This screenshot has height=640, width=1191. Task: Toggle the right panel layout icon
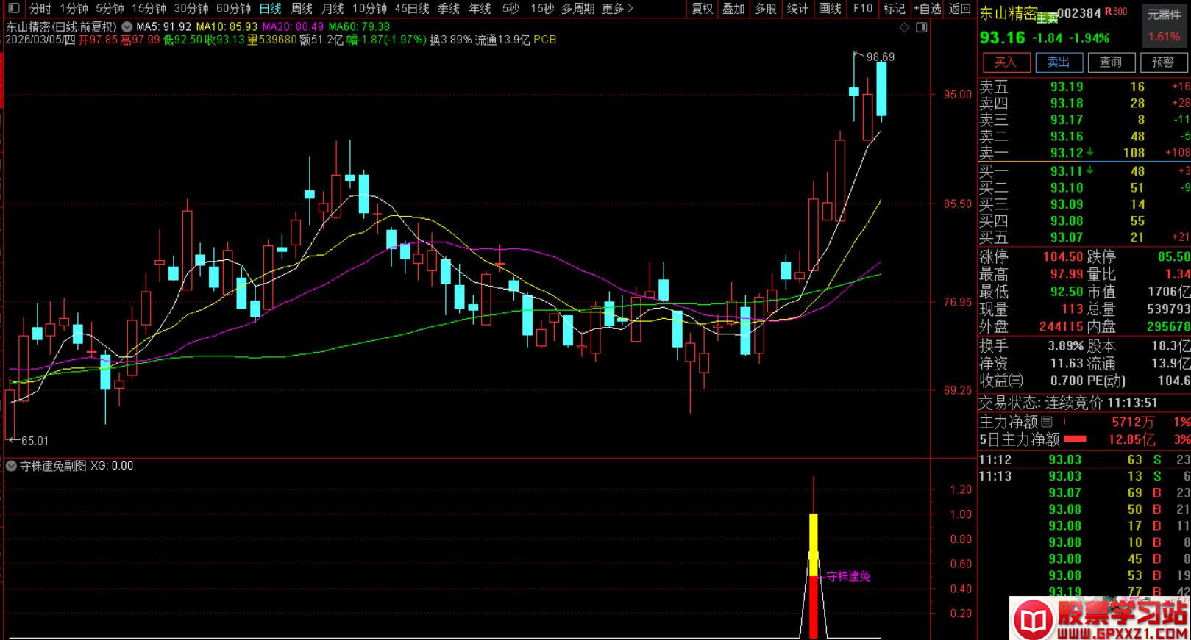coord(921,27)
